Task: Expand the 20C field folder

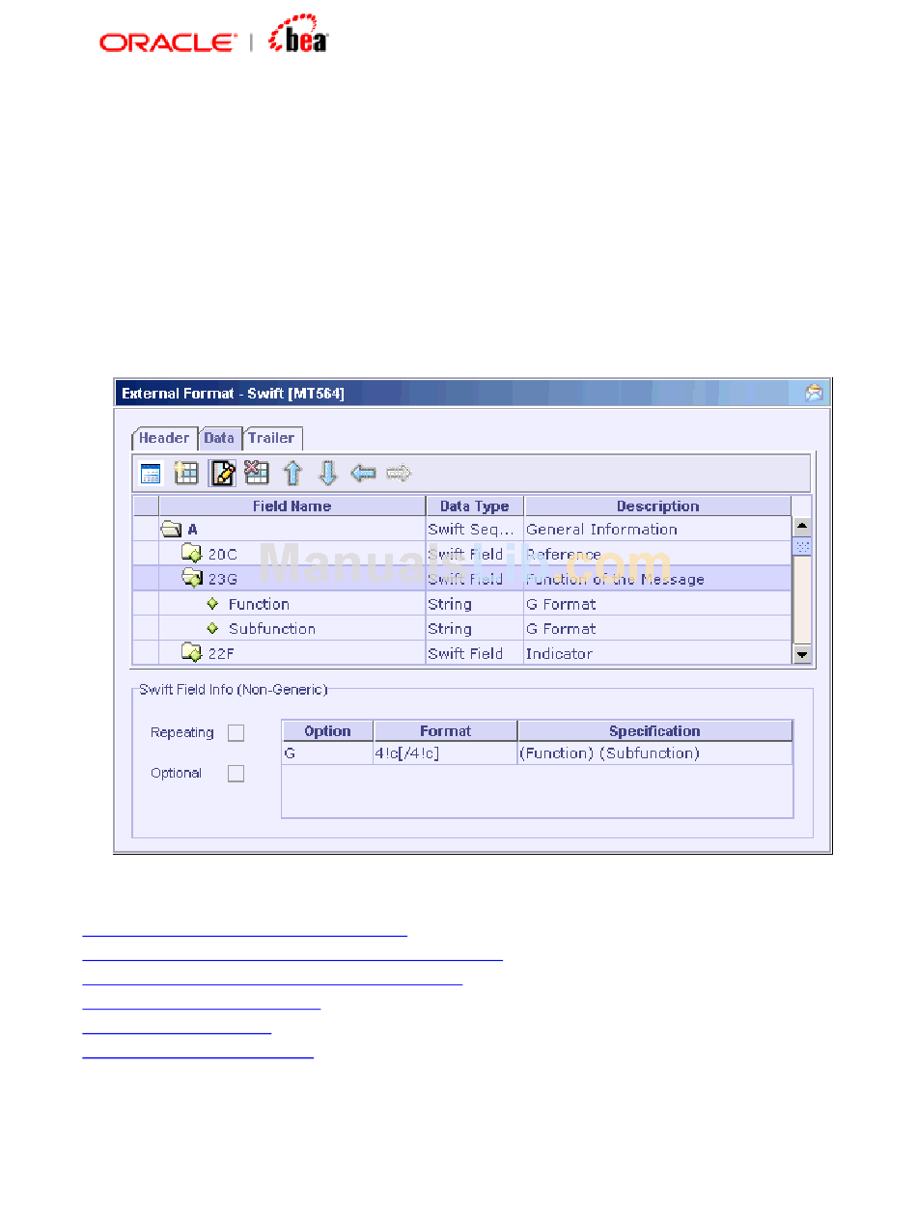Action: (x=191, y=555)
